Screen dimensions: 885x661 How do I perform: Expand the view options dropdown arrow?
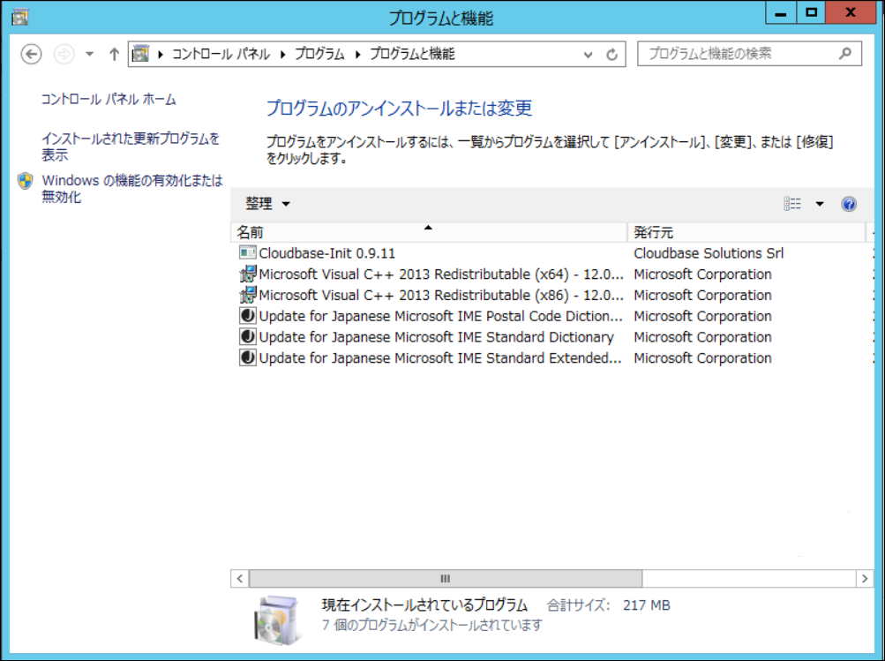click(820, 204)
